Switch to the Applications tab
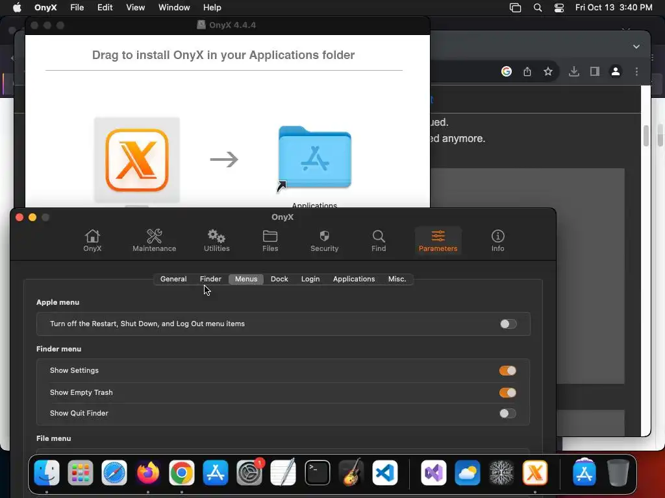665x498 pixels. pyautogui.click(x=354, y=279)
